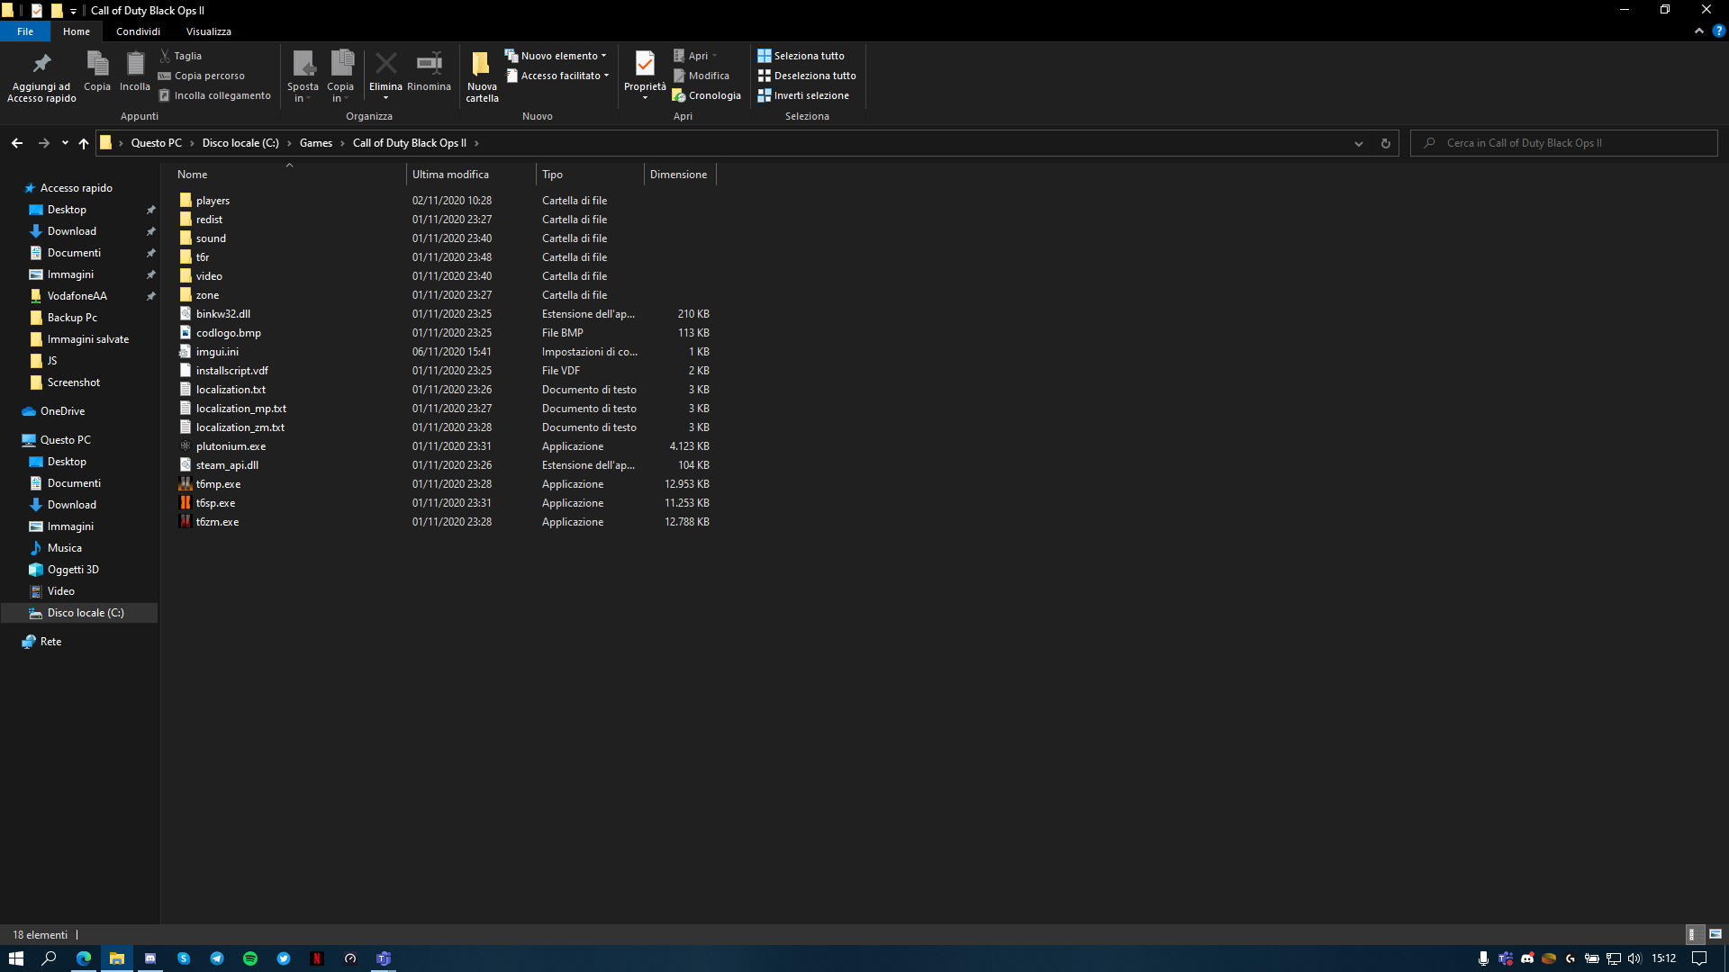This screenshot has width=1729, height=972.
Task: Click the up-one-level arrow icon
Action: click(84, 143)
